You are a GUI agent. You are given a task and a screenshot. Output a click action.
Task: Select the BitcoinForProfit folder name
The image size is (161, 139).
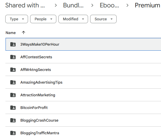[x=34, y=108]
